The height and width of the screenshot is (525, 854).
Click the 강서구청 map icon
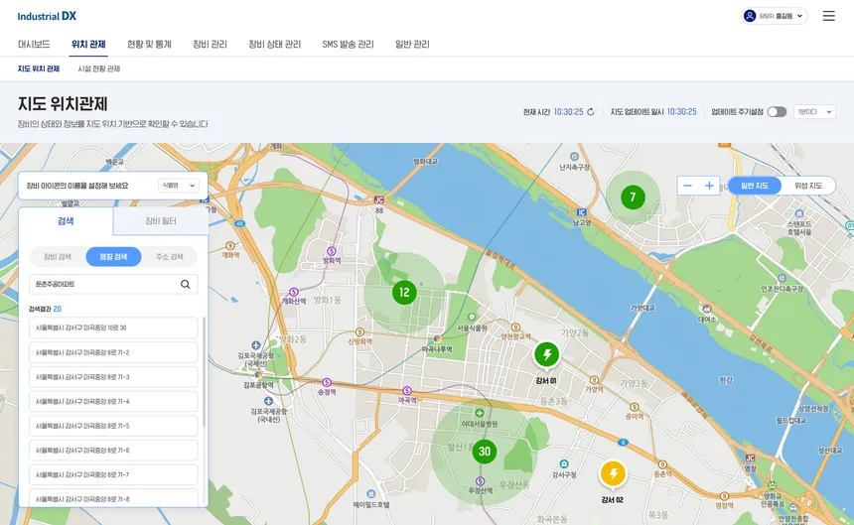[x=564, y=464]
